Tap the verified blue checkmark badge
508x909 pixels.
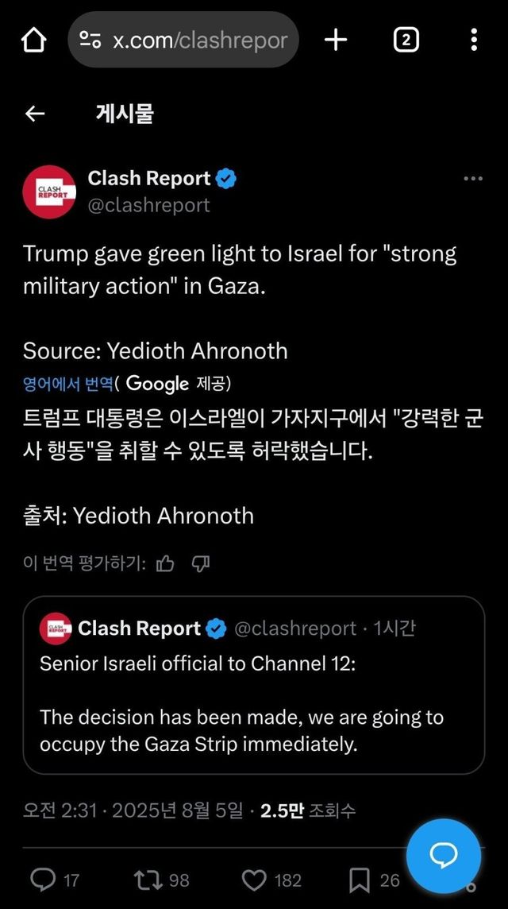228,178
